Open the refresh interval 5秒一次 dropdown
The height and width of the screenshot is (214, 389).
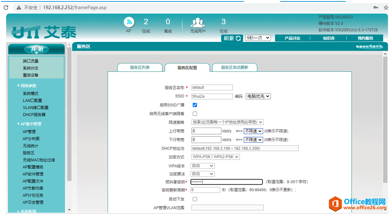pos(258,38)
